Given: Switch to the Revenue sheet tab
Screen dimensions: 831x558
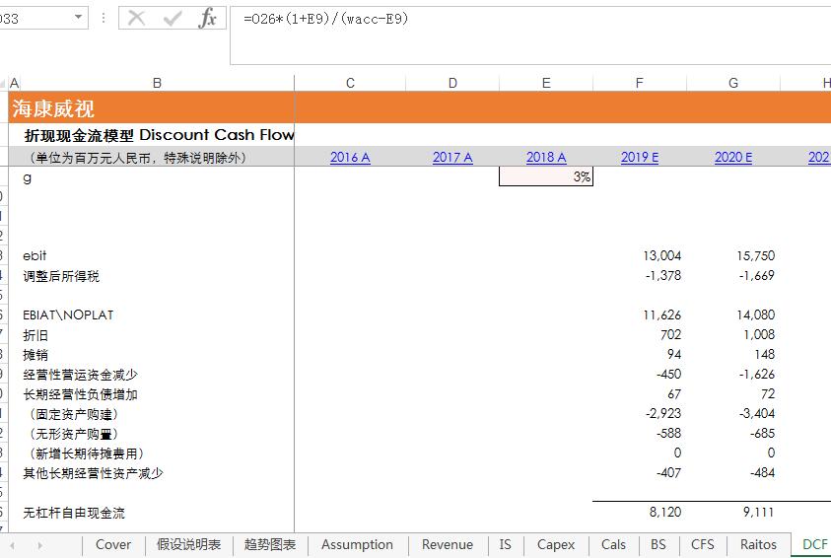Looking at the screenshot, I should (448, 545).
